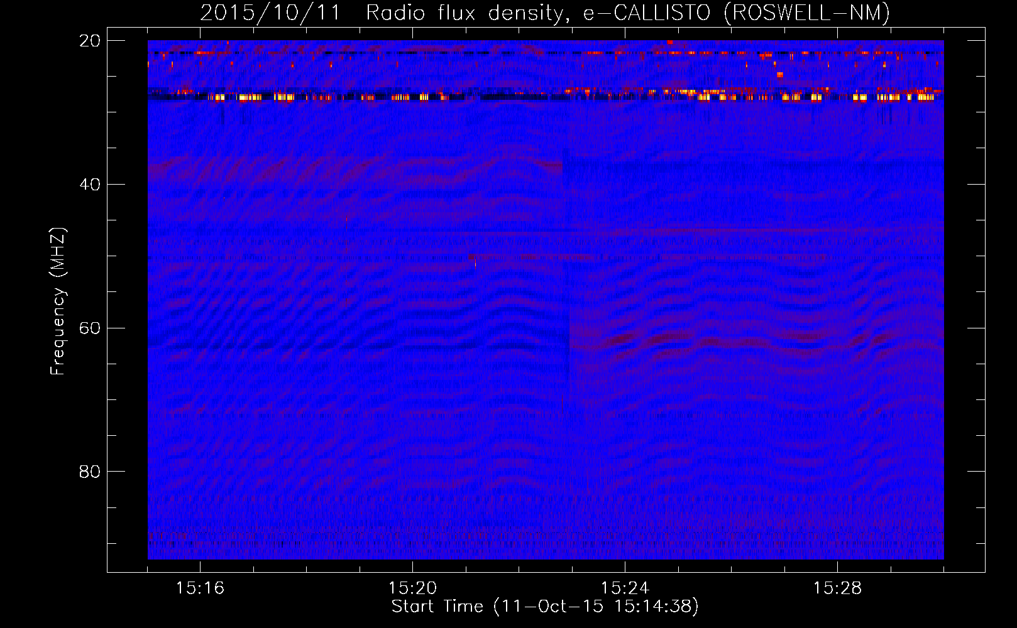This screenshot has height=628, width=1017.
Task: Click the 40 MHz frequency tick label
Action: (x=89, y=185)
